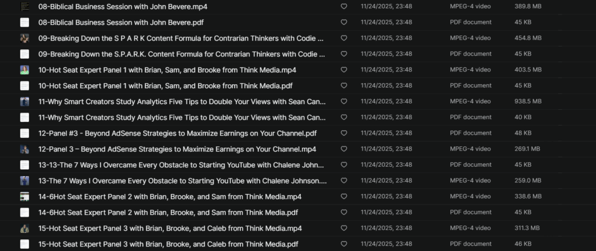The height and width of the screenshot is (251, 596).
Task: Click PDF file icon of 09-Breaking Down S.P.A.R.K.
Action: (x=24, y=54)
